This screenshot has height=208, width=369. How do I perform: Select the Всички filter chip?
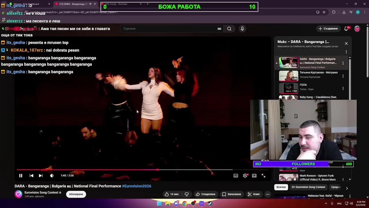(x=281, y=187)
